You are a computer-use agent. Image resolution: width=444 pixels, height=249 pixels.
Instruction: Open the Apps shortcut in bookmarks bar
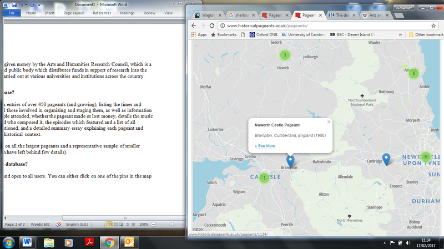pyautogui.click(x=198, y=34)
